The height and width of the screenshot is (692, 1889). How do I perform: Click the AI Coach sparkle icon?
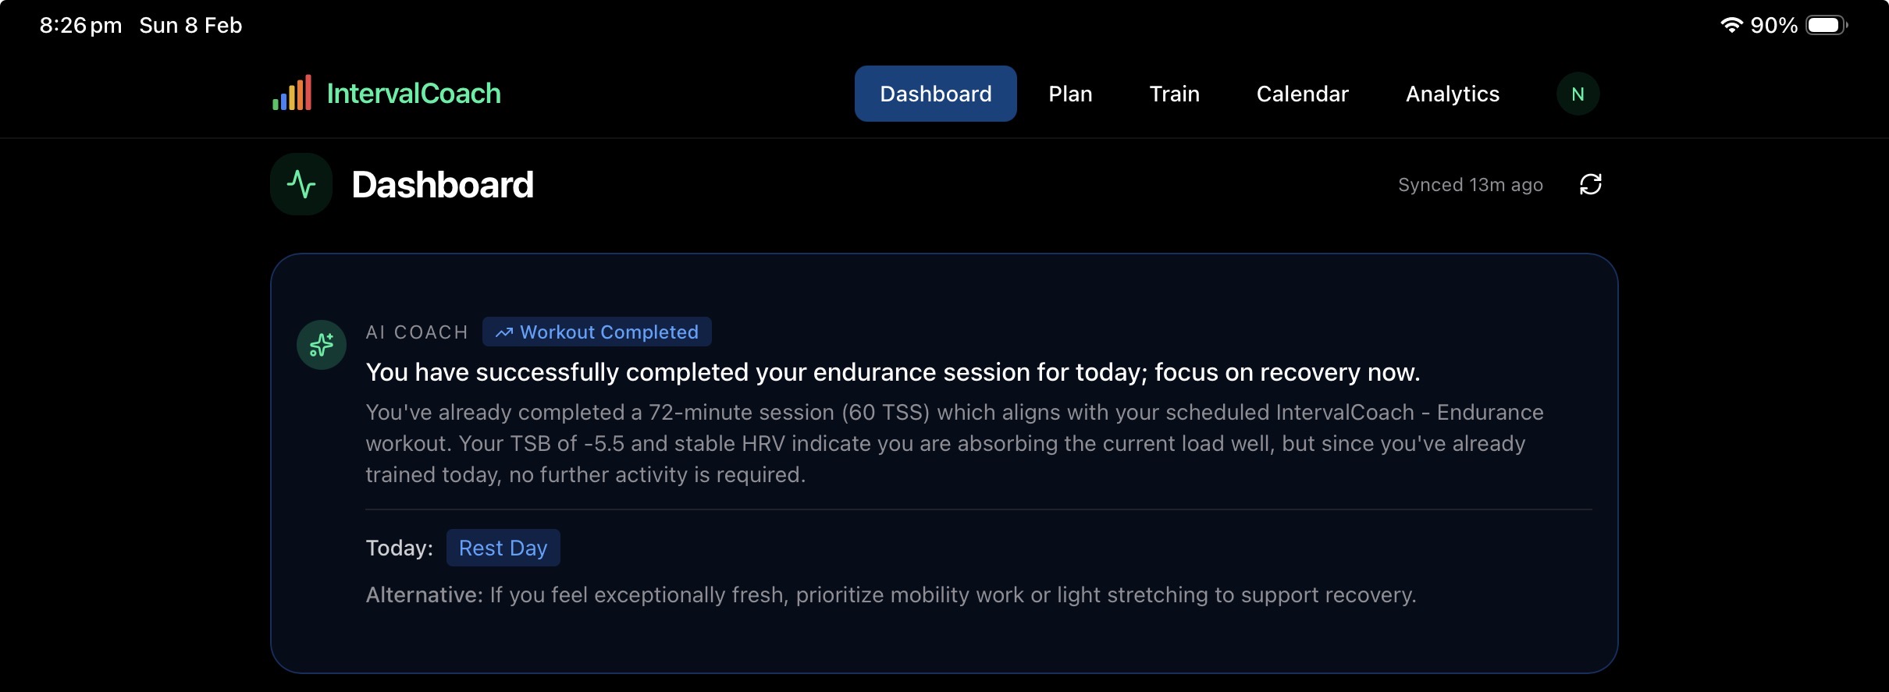coord(322,345)
